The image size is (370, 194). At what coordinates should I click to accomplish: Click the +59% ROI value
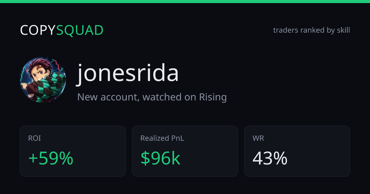pos(51,159)
